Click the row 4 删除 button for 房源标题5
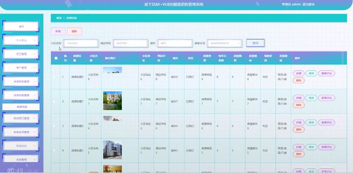The image size is (353, 173). pyautogui.click(x=298, y=154)
